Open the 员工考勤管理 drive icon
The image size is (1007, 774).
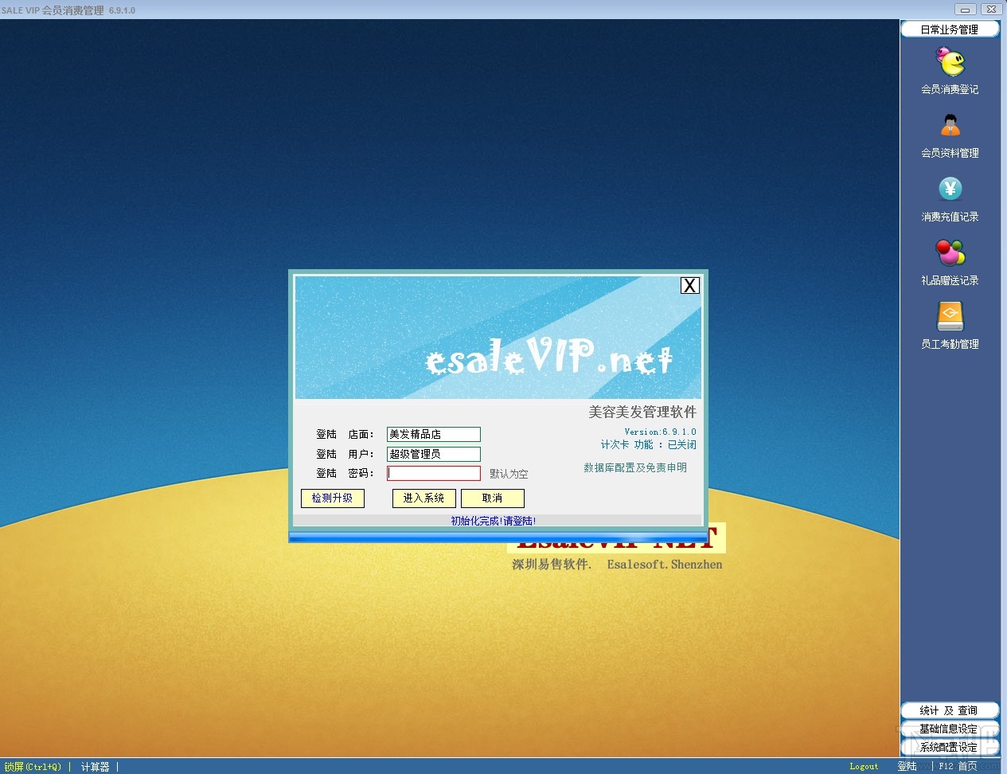(950, 316)
